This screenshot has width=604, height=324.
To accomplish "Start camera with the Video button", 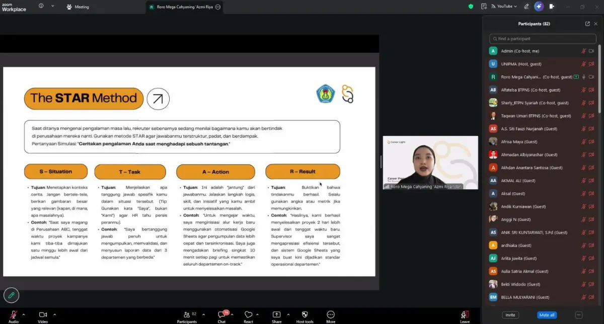I will (43, 316).
